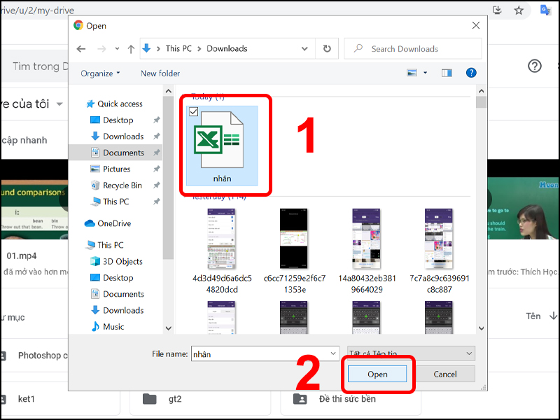This screenshot has height=420, width=560.
Task: Navigate up one folder level
Action: pyautogui.click(x=130, y=48)
